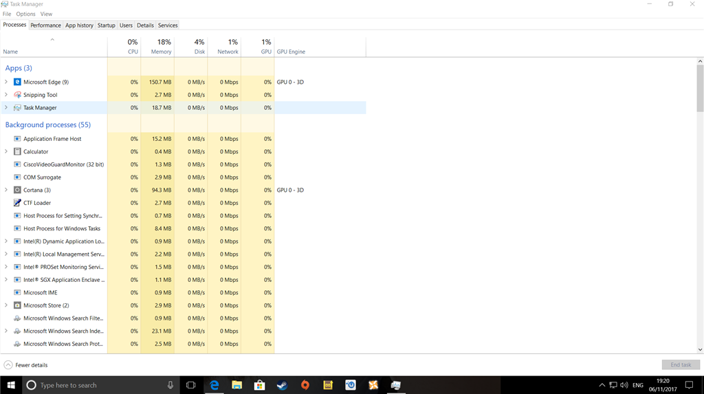Expand Intel(R) Dynamic Application Loader entry
Image resolution: width=704 pixels, height=394 pixels.
point(6,241)
